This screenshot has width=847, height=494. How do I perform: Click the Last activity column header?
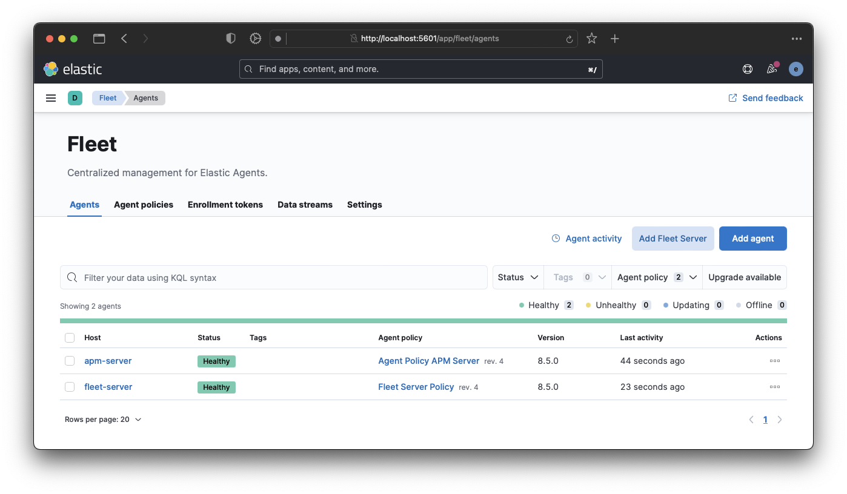(642, 338)
